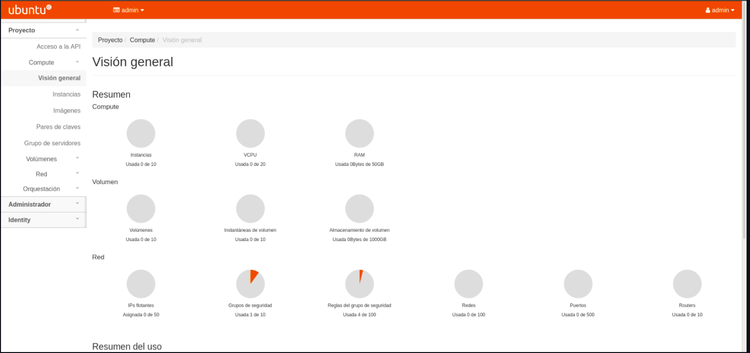Click the IPs flotantes pie chart
750x353 pixels.
tap(141, 283)
